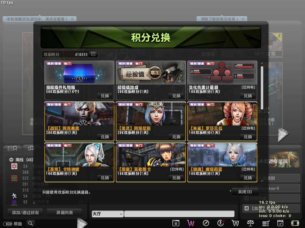The image size is (305, 228).
Task: Click the magnifier search icon
Action: pos(30,223)
